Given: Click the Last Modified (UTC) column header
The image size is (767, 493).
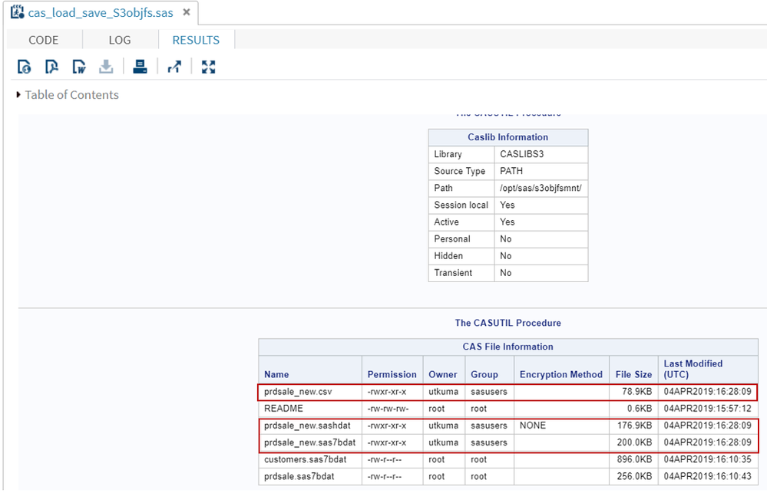Looking at the screenshot, I should tap(693, 369).
